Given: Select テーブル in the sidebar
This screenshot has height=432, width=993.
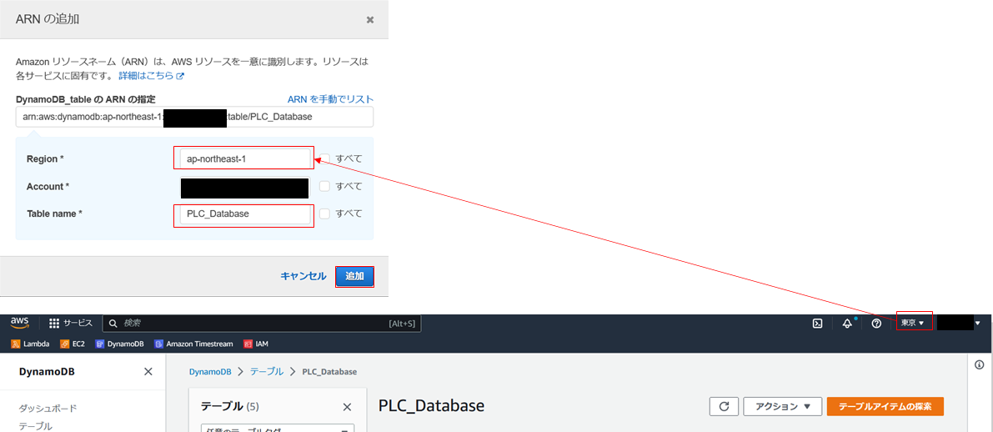Looking at the screenshot, I should click(x=36, y=425).
